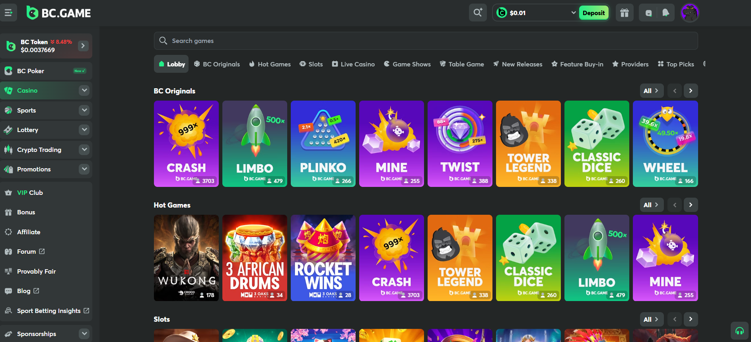The height and width of the screenshot is (342, 751).
Task: Select the Live Casino tab
Action: [x=353, y=64]
